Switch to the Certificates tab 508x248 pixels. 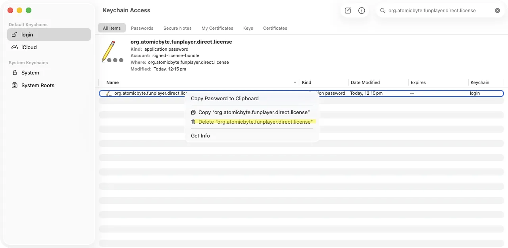[x=275, y=28]
